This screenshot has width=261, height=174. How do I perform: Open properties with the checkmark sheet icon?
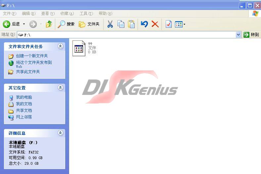[168, 24]
